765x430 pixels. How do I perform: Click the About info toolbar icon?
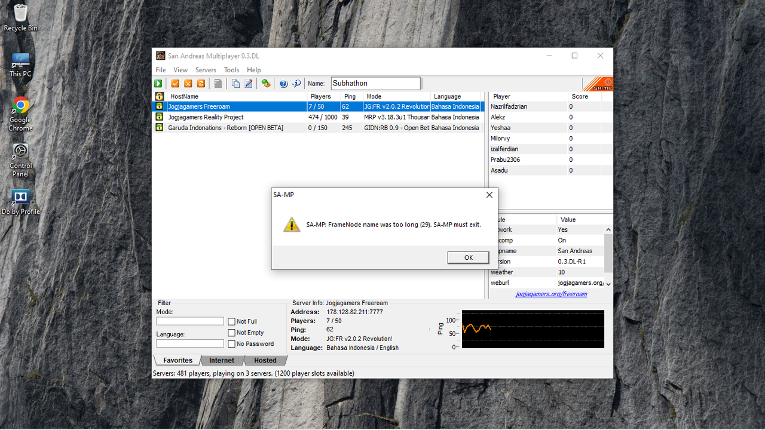coord(296,84)
